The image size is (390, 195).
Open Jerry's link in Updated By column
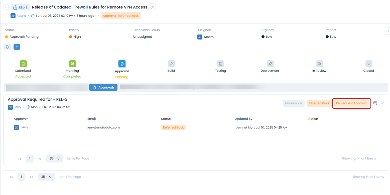[x=239, y=127]
